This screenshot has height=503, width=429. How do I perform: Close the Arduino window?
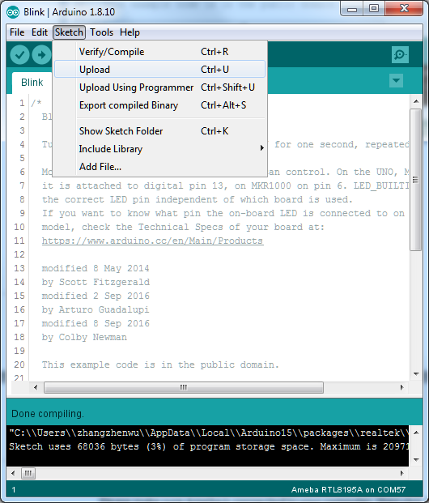point(404,9)
